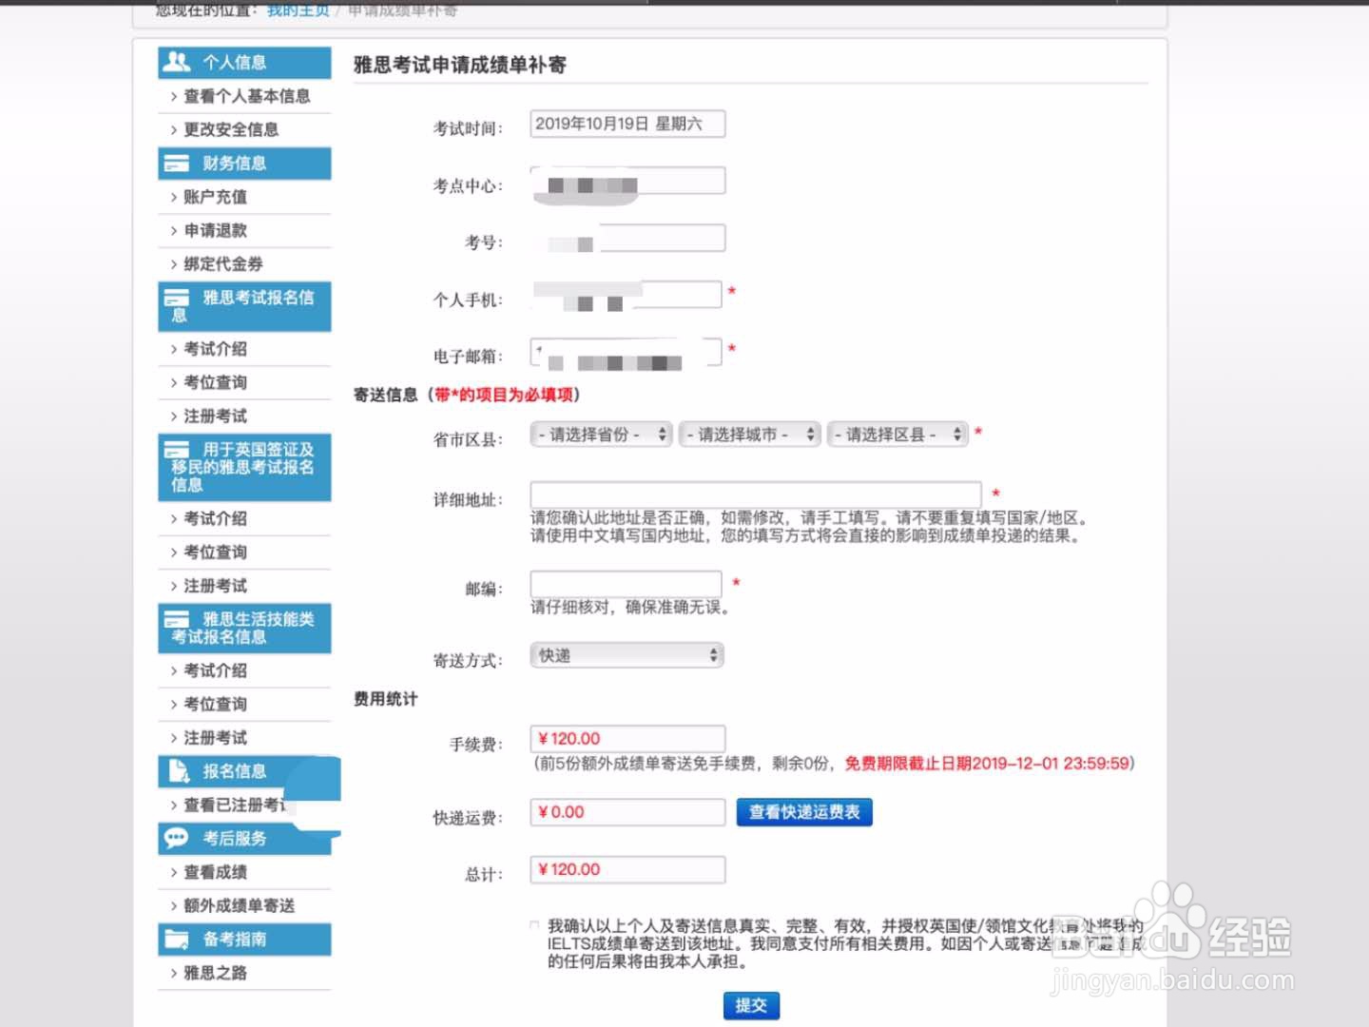Click the 考试时间 date field
This screenshot has height=1027, width=1369.
tap(627, 124)
